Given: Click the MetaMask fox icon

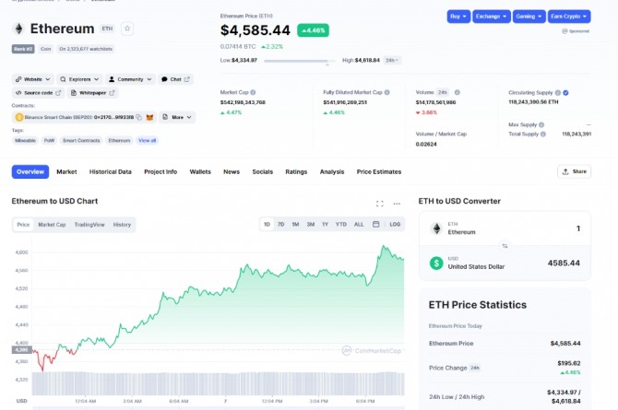Looking at the screenshot, I should pos(151,117).
